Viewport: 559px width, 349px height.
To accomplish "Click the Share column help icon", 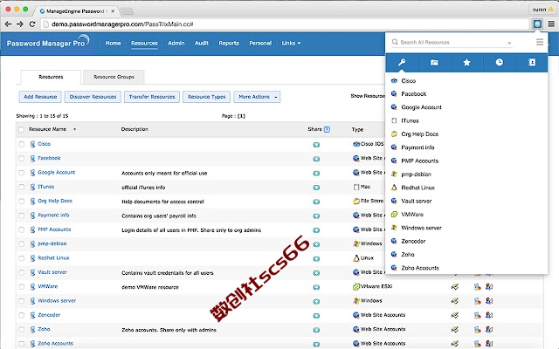I will click(x=327, y=129).
